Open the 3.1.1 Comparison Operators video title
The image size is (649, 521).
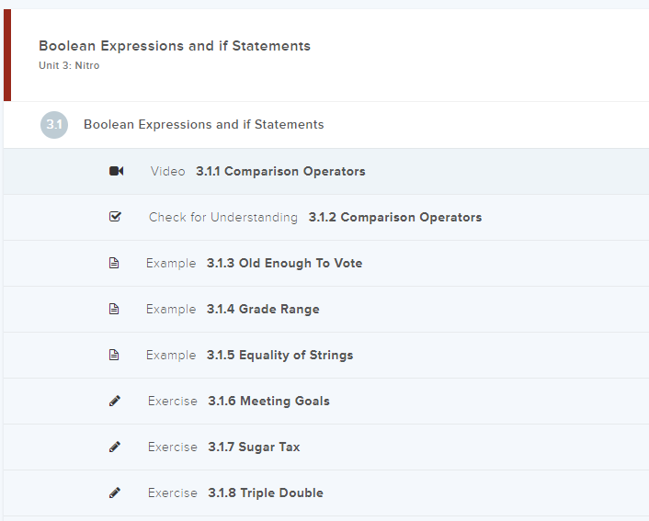pyautogui.click(x=280, y=171)
